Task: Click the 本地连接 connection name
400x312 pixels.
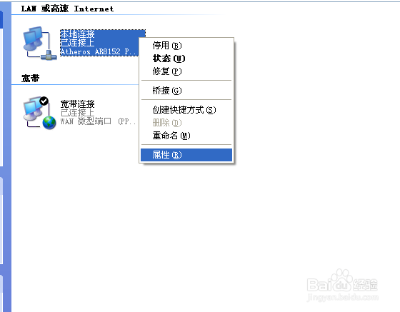Action: [x=78, y=34]
